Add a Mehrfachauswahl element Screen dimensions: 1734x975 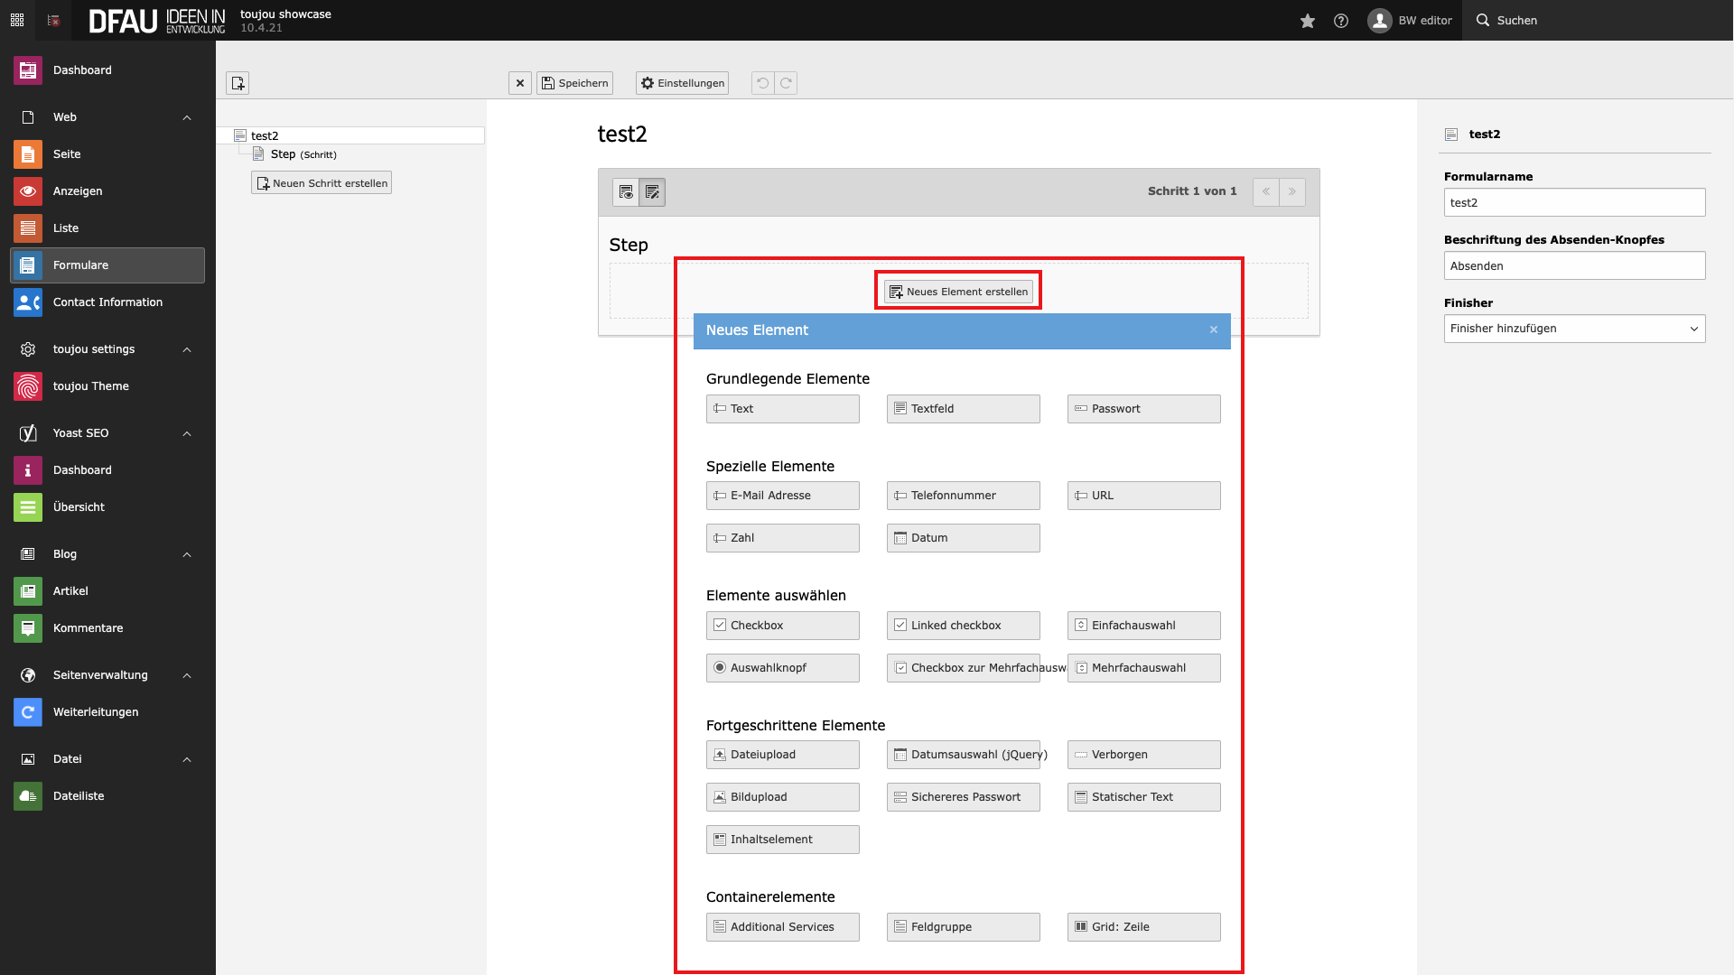1144,668
